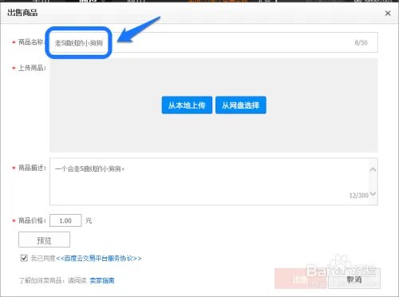Click the description scroll down arrow
Viewport: 399px width, 297px height.
373,194
